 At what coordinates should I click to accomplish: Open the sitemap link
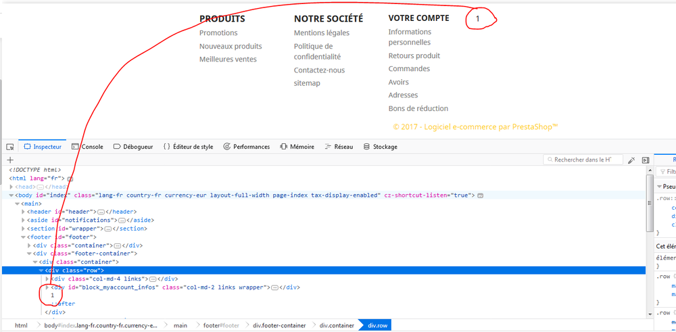click(x=307, y=83)
